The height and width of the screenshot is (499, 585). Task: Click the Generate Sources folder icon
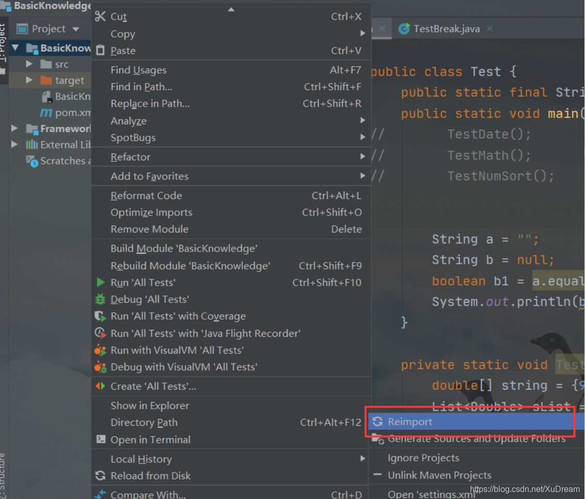coord(378,439)
